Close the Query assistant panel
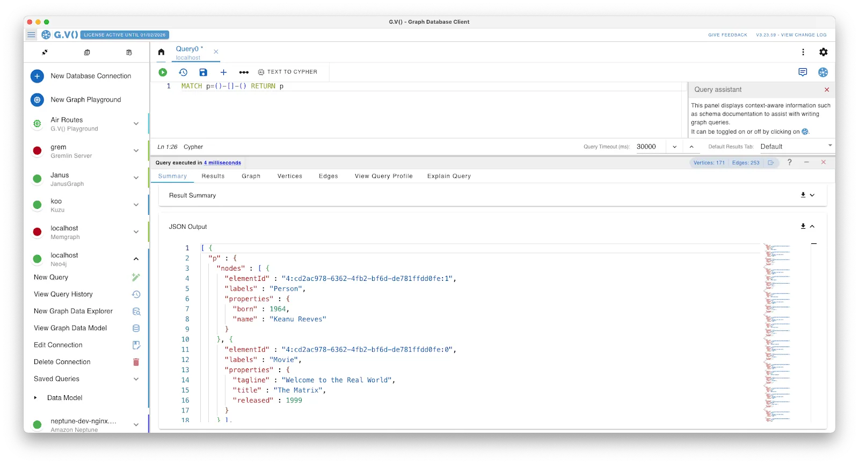The height and width of the screenshot is (464, 859). 827,90
